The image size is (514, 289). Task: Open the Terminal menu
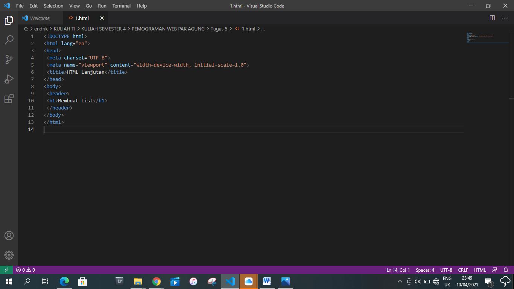121,6
